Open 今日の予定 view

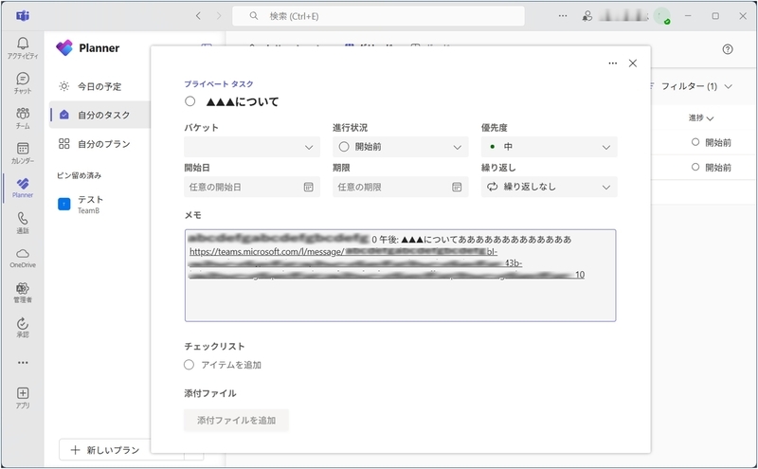[99, 86]
